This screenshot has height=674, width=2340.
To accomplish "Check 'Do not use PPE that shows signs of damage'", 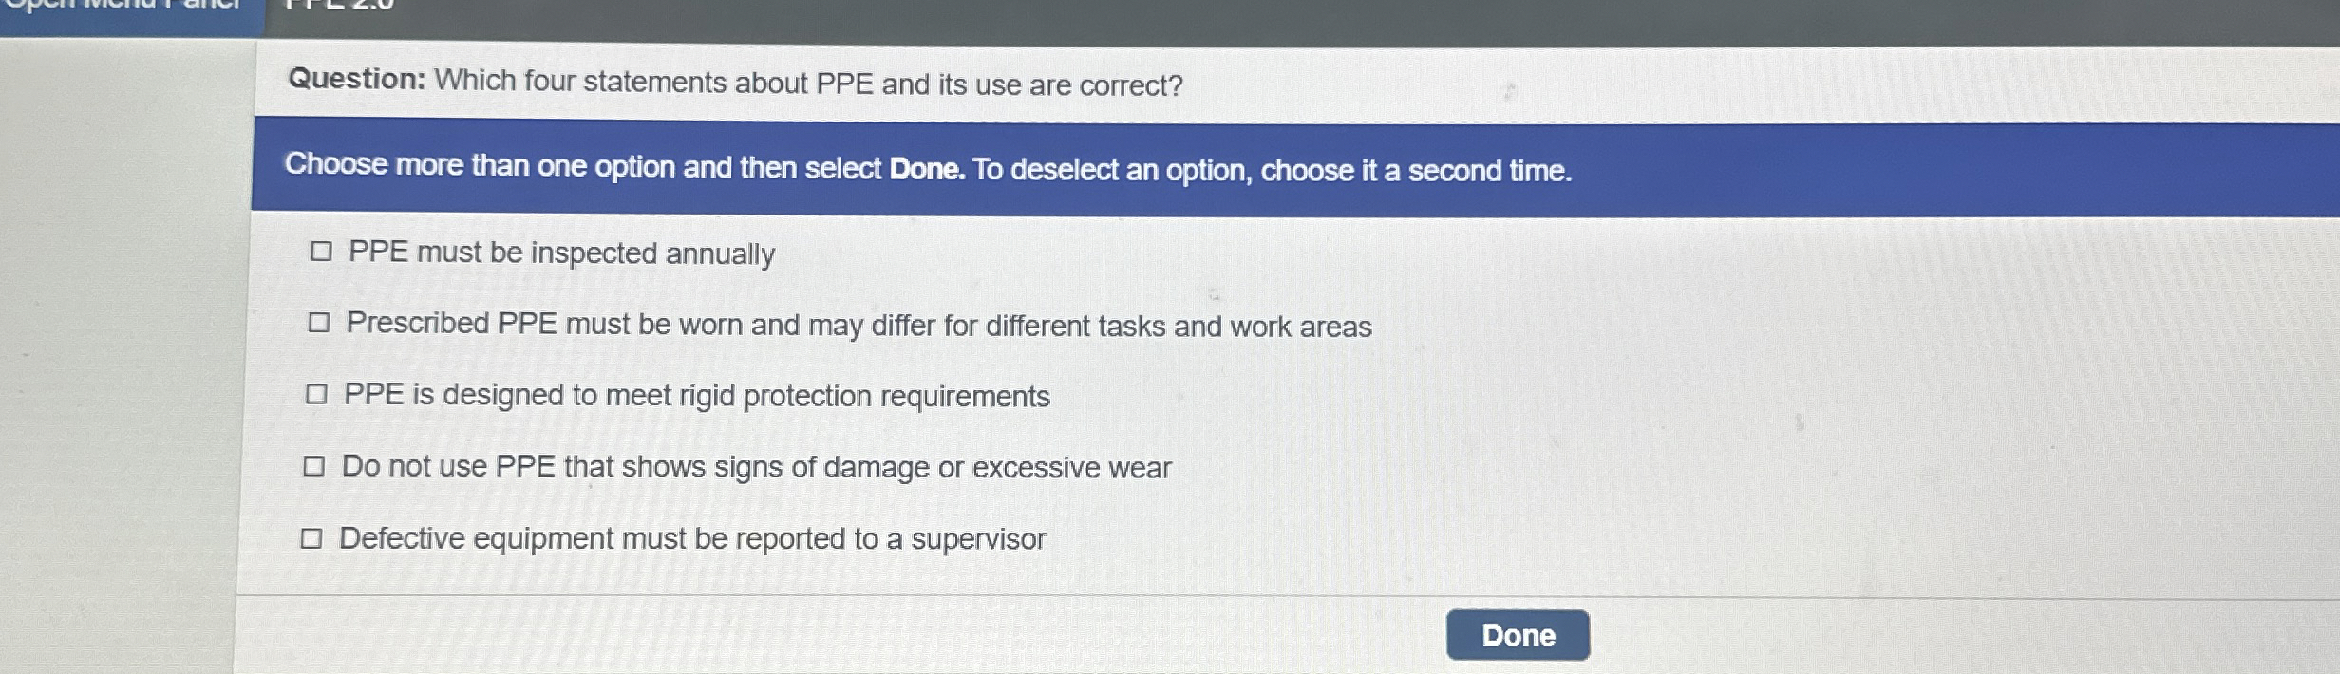I will coord(313,465).
